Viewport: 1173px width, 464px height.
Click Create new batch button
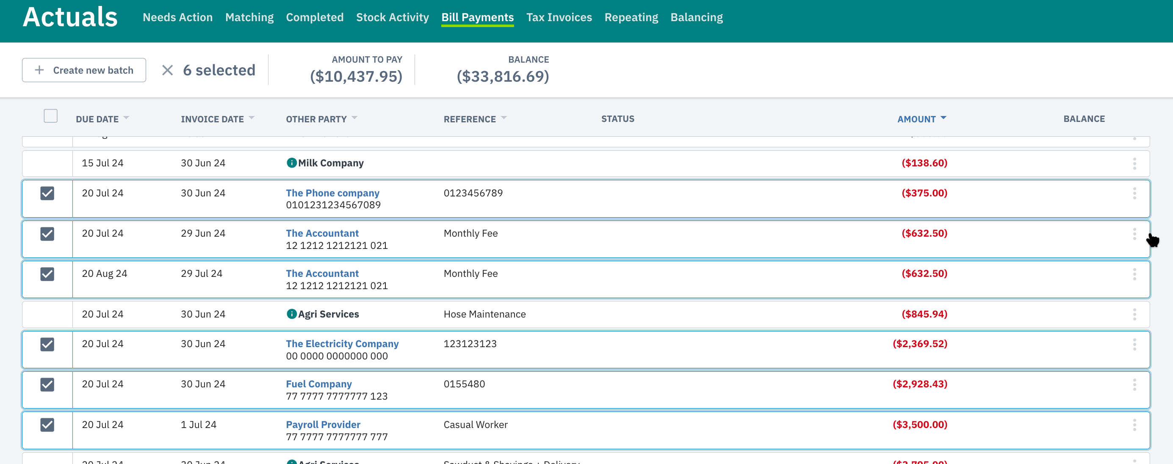[x=84, y=70]
